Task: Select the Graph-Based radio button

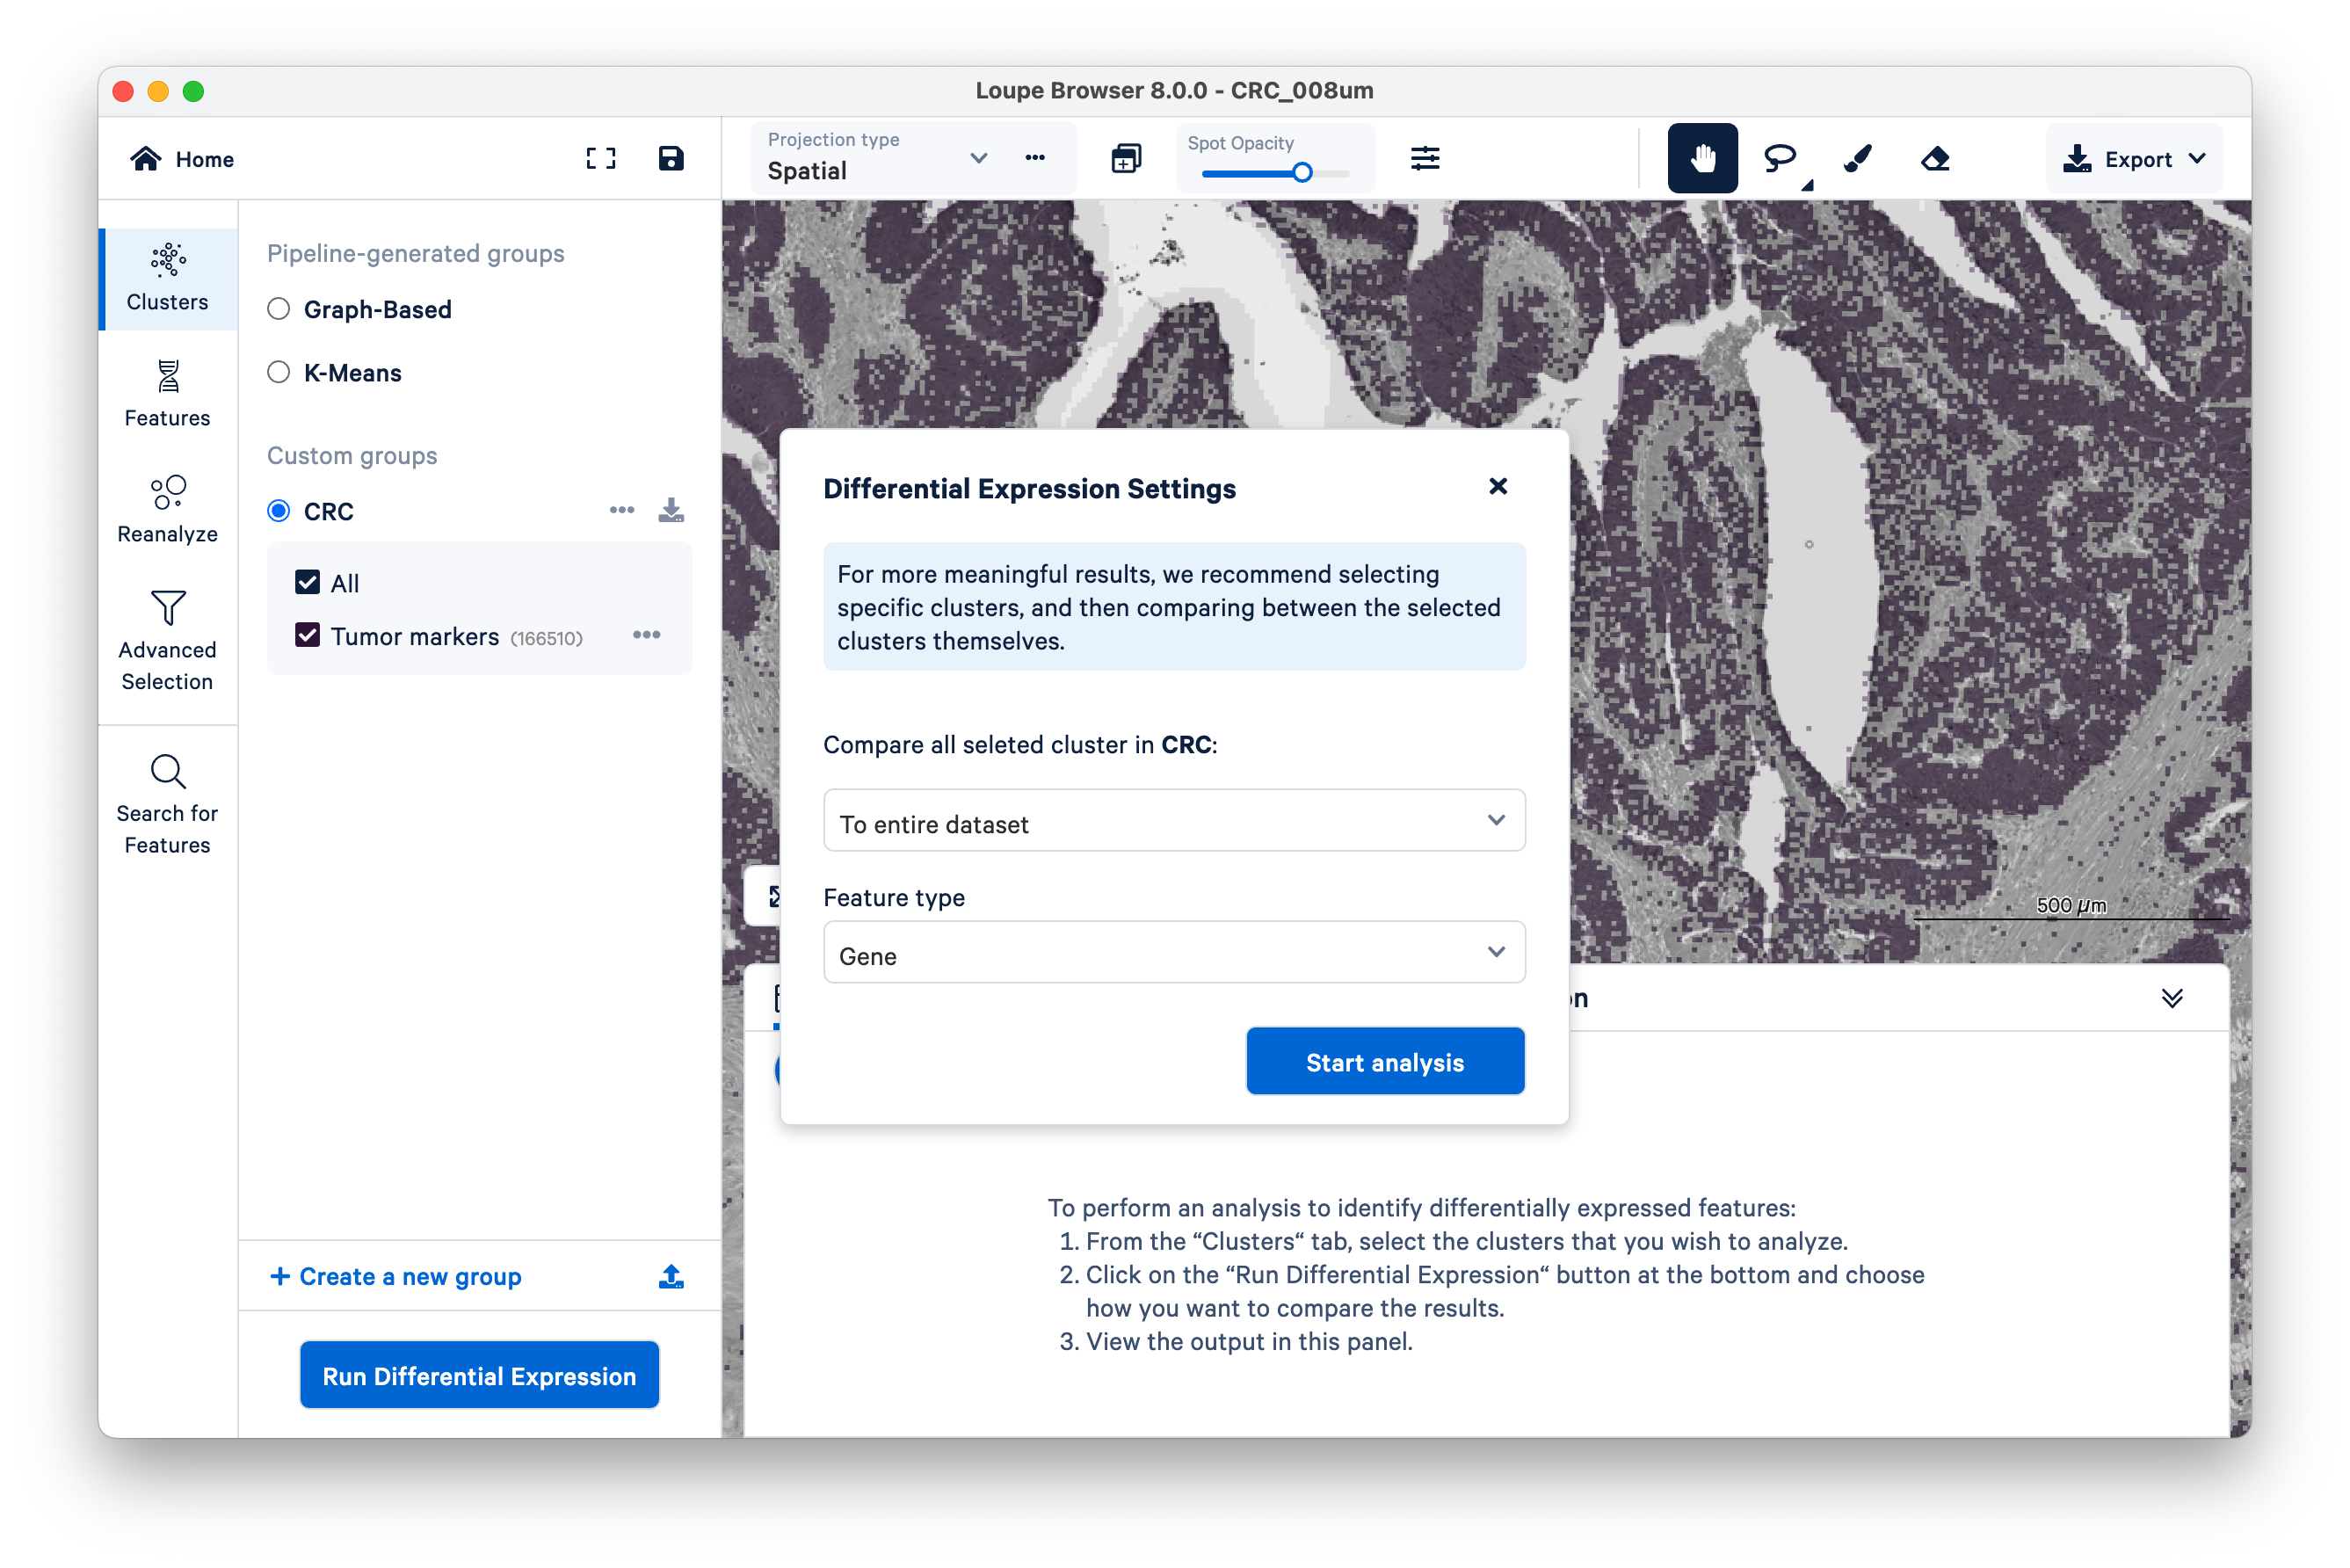Action: 279,309
